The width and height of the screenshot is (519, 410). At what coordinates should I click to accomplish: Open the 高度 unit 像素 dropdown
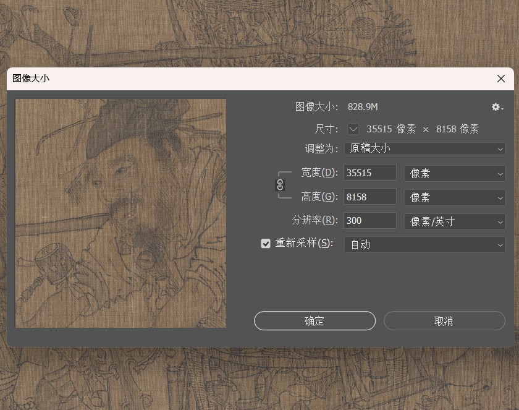pos(455,197)
